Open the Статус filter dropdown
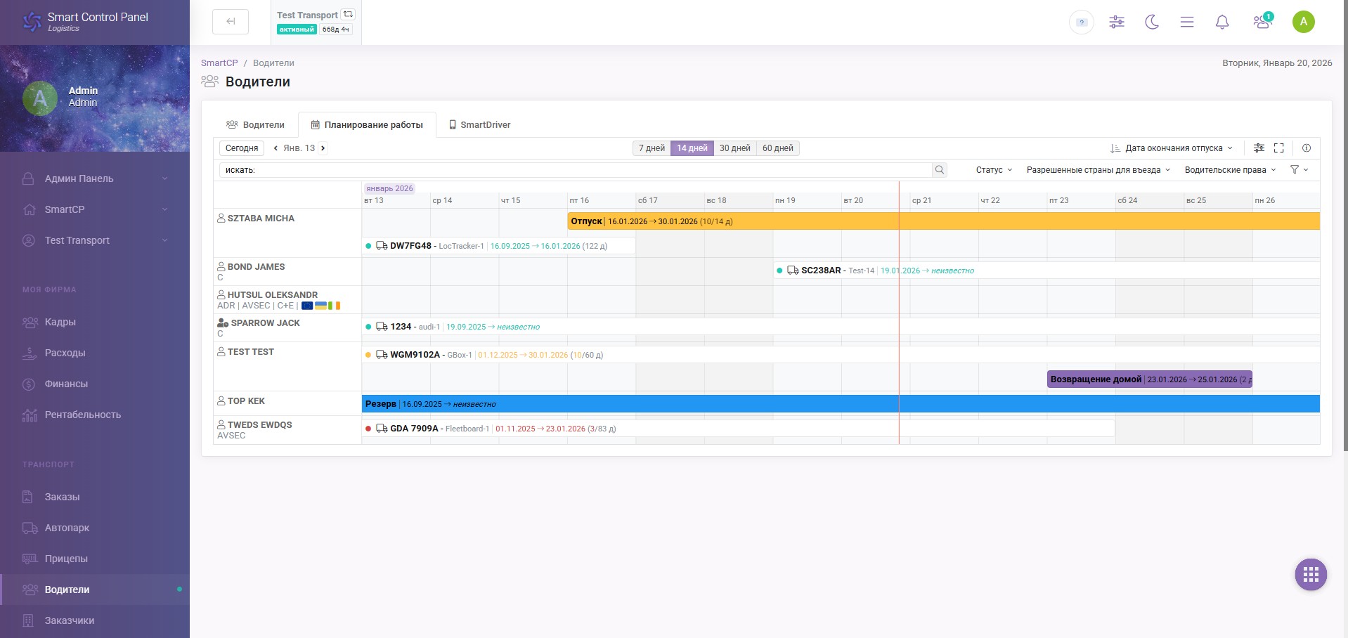Viewport: 1348px width, 638px height. [994, 170]
